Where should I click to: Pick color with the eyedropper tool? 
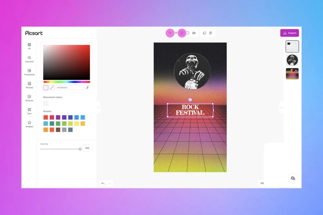(87, 88)
